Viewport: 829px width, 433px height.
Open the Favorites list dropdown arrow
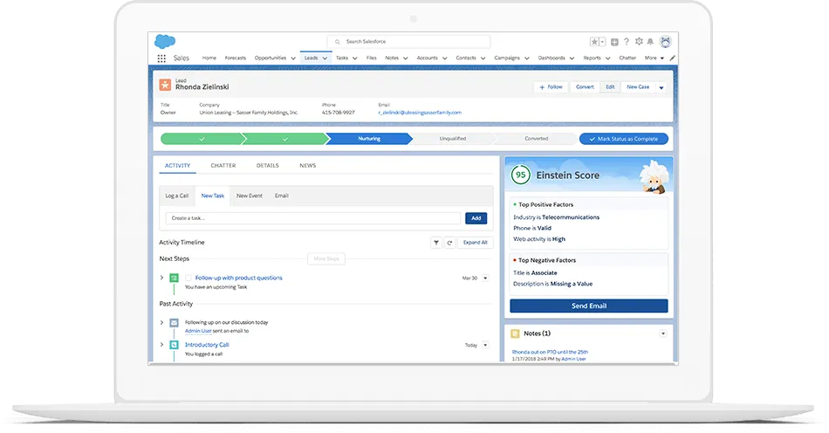[x=602, y=42]
